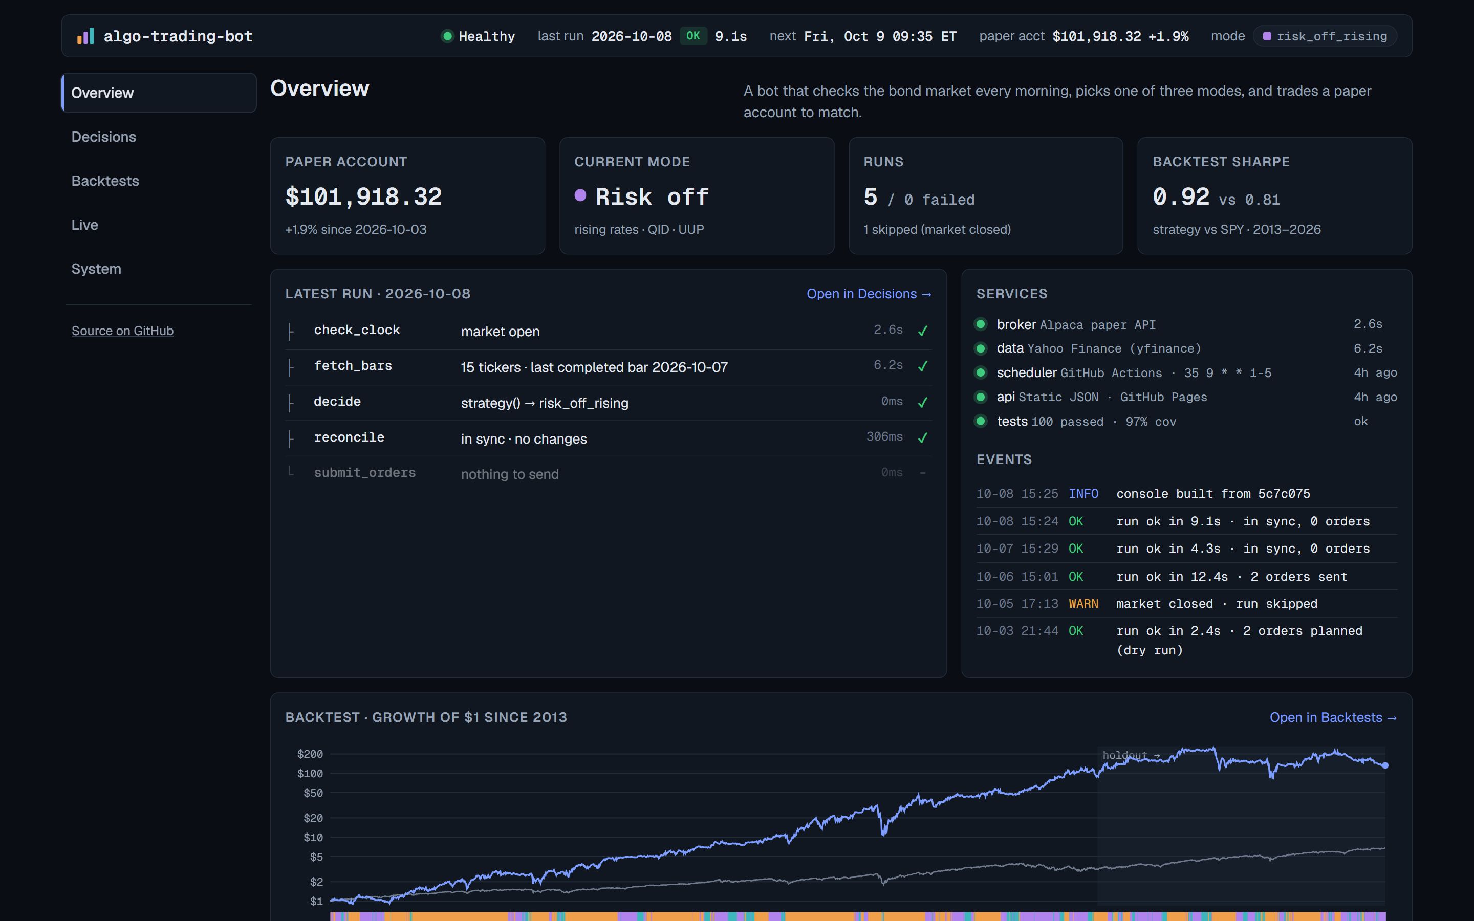1474x921 pixels.
Task: Click the fetch_bars step row label
Action: tap(353, 366)
